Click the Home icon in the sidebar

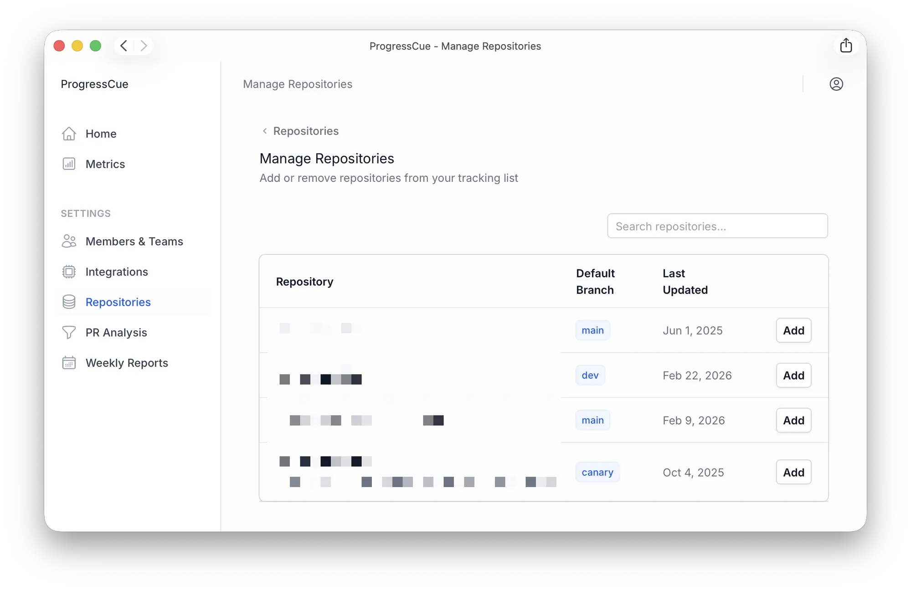(x=68, y=133)
